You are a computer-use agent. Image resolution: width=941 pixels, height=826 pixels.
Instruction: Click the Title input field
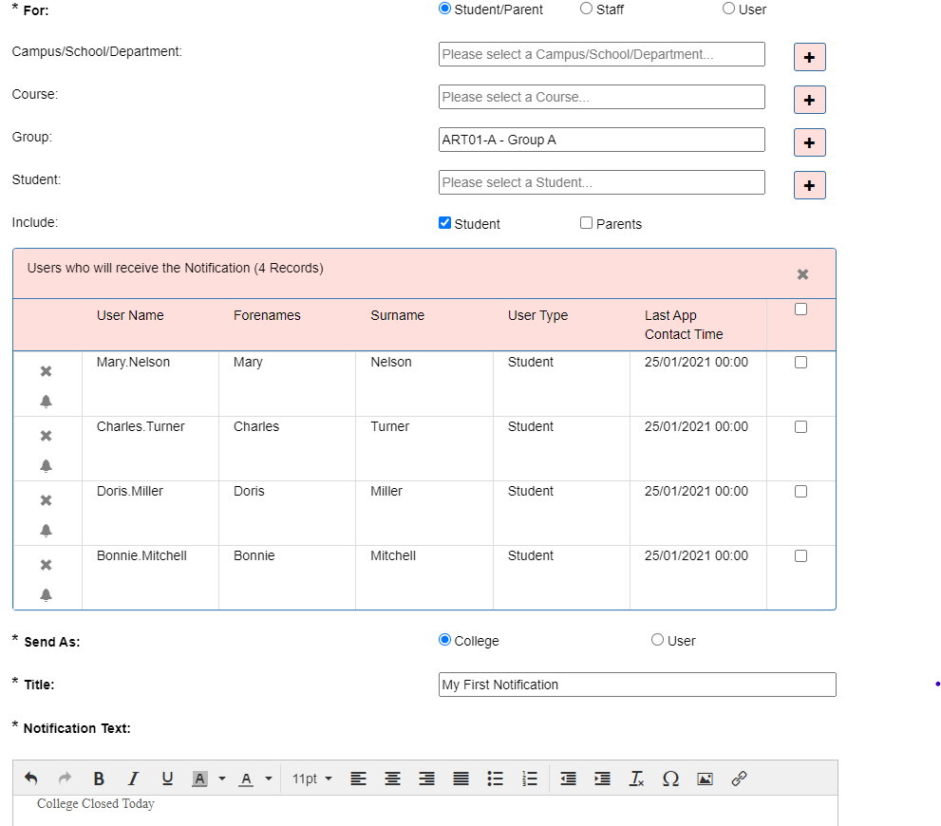[637, 685]
